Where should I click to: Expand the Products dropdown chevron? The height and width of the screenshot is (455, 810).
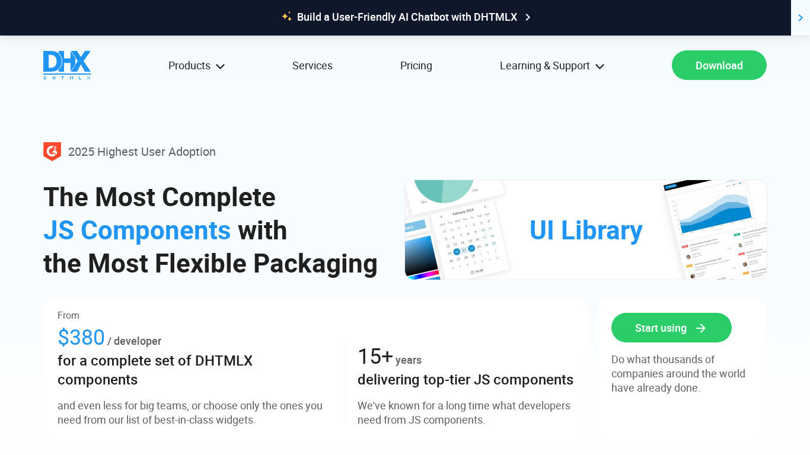coord(220,66)
